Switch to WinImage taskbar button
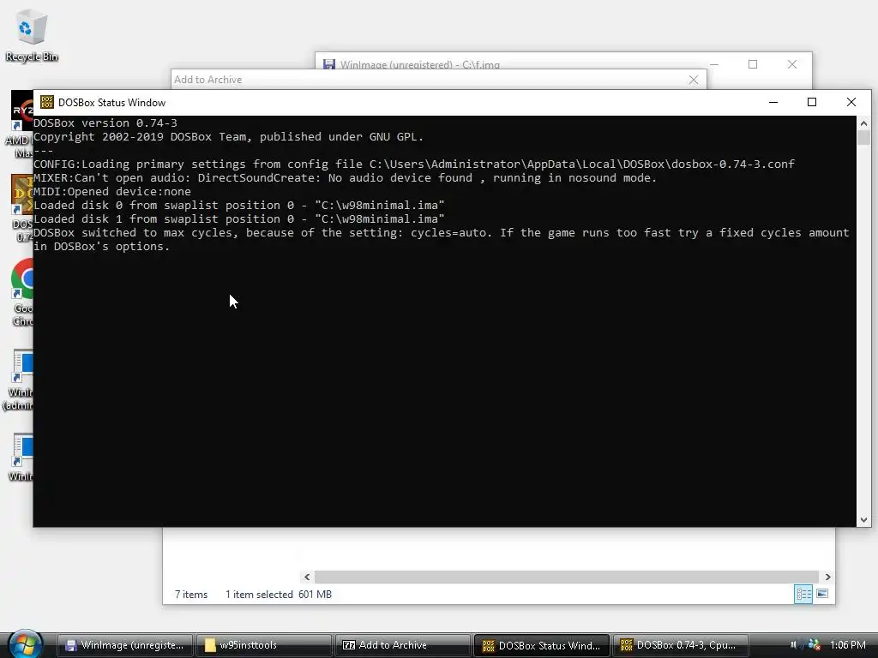This screenshot has height=658, width=878. pos(127,645)
